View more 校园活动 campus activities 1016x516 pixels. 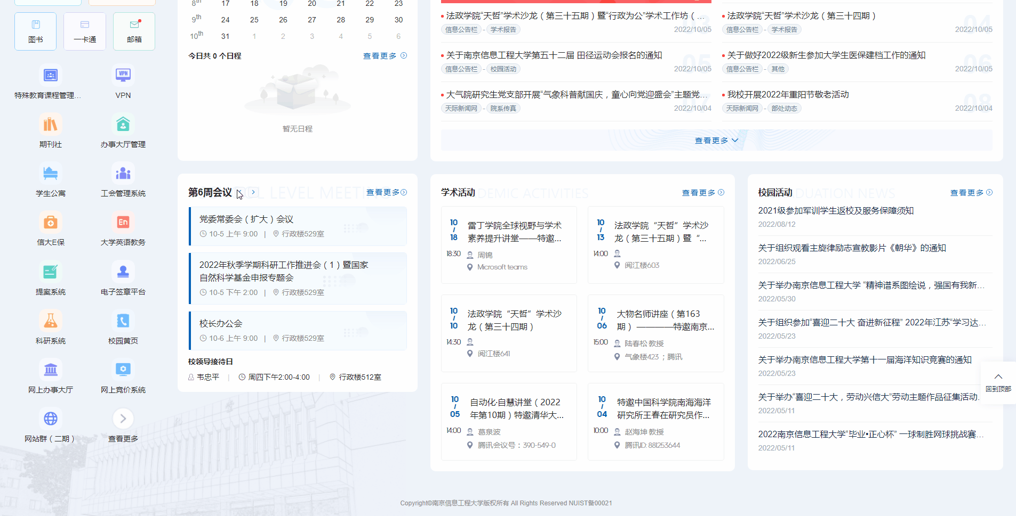pyautogui.click(x=971, y=193)
